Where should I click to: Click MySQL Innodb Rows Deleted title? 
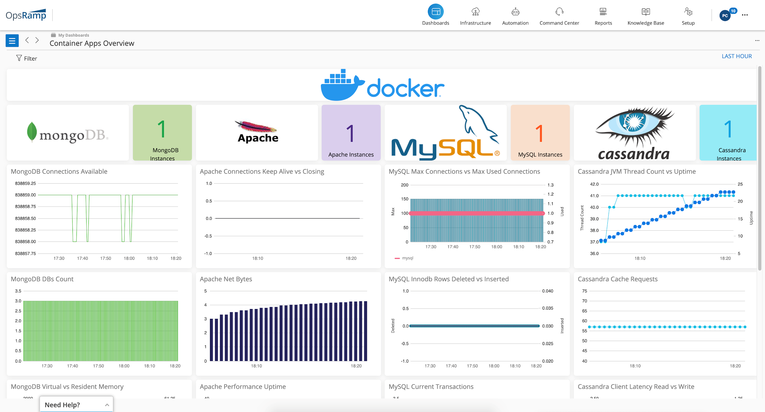(x=449, y=279)
